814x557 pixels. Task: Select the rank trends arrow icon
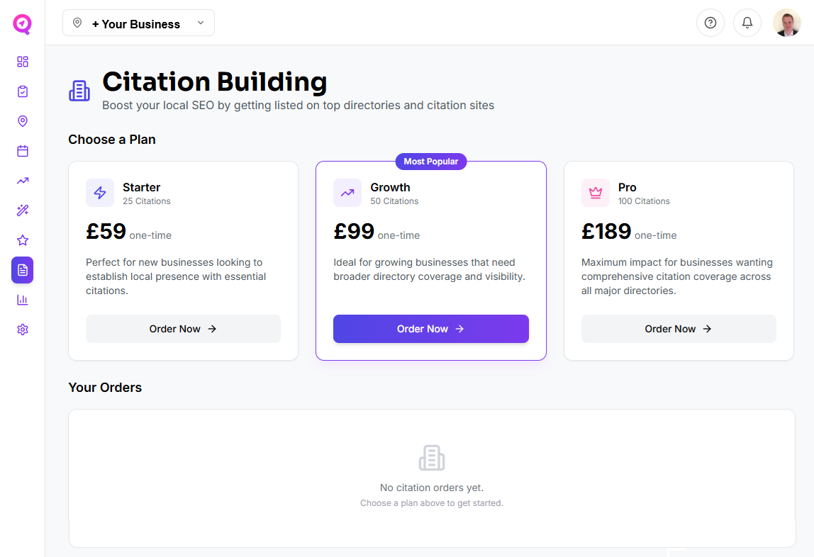tap(22, 181)
